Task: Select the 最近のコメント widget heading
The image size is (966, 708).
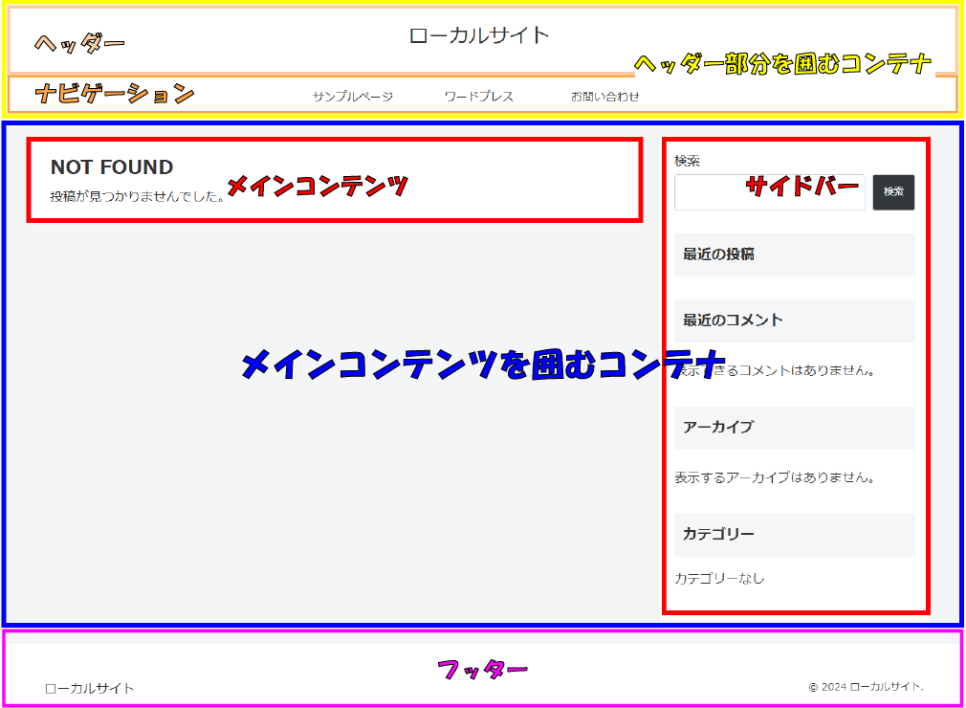Action: pyautogui.click(x=733, y=321)
